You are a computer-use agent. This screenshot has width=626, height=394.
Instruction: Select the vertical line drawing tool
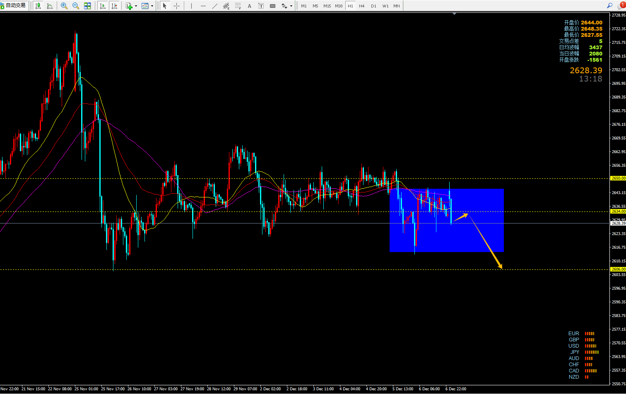[191, 6]
